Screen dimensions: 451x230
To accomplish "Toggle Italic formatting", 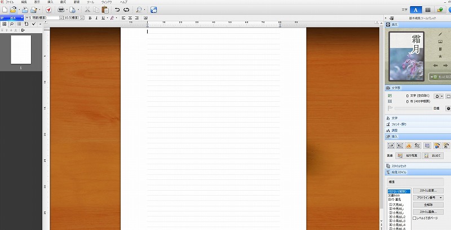I will (x=96, y=18).
